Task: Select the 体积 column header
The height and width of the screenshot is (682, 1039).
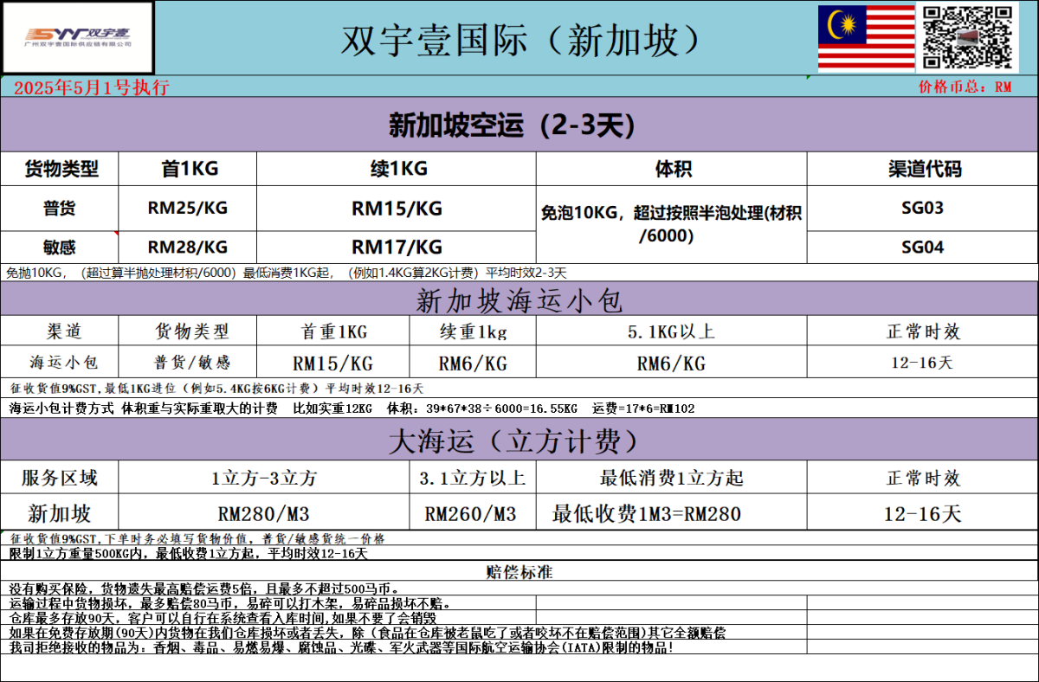Action: 672,169
